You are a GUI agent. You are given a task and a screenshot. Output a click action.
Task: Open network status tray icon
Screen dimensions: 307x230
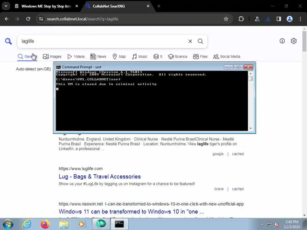click(x=270, y=224)
